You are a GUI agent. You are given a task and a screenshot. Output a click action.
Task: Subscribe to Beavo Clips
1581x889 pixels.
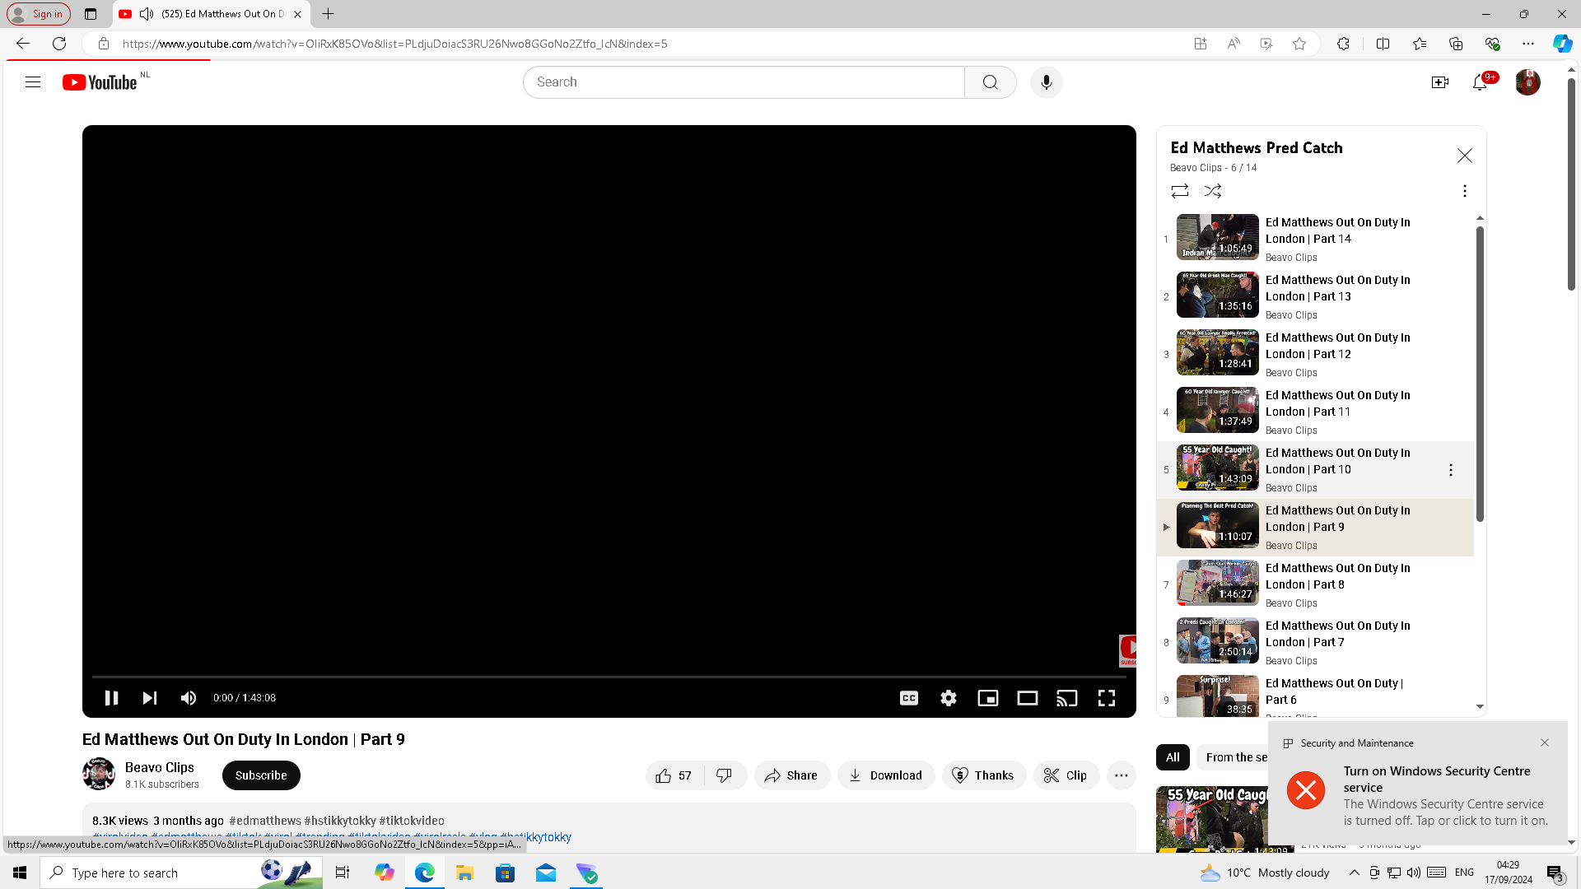(261, 775)
